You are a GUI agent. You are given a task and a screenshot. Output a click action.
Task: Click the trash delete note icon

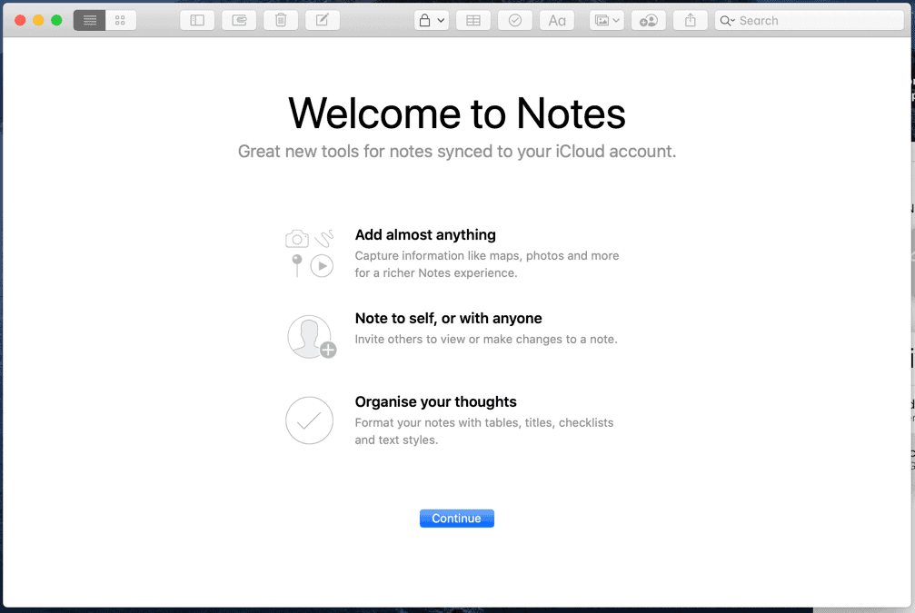tap(281, 20)
